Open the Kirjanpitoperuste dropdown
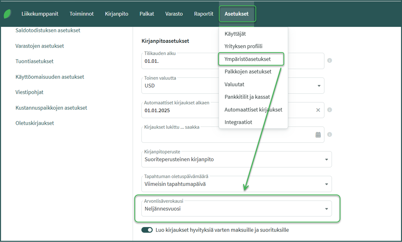The width and height of the screenshot is (402, 242). [326, 160]
